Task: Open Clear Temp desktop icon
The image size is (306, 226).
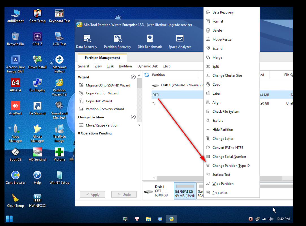Action: pyautogui.click(x=16, y=201)
